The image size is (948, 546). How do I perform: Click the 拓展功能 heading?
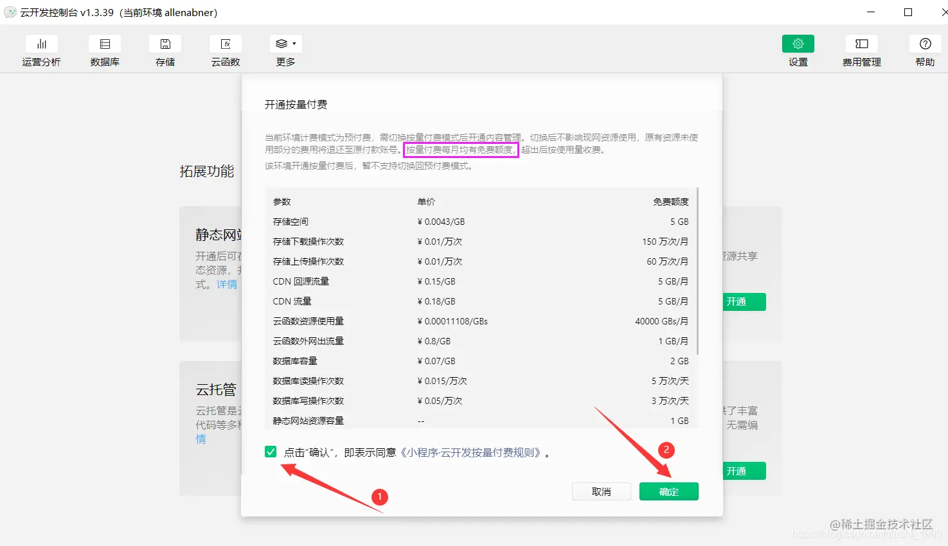point(207,172)
